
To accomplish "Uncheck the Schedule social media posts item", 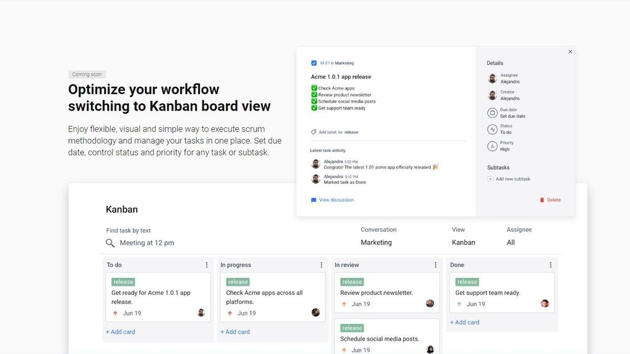I will point(314,101).
